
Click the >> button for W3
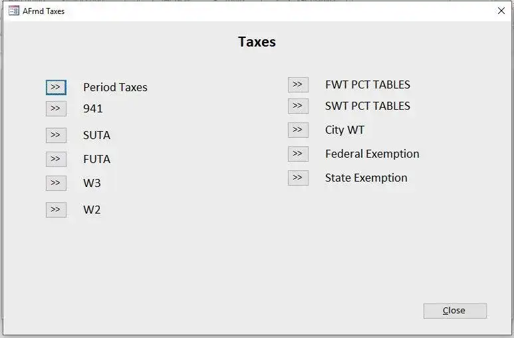click(x=56, y=183)
